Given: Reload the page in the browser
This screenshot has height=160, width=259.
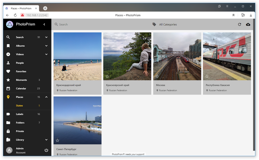Looking at the screenshot, I should [15, 15].
